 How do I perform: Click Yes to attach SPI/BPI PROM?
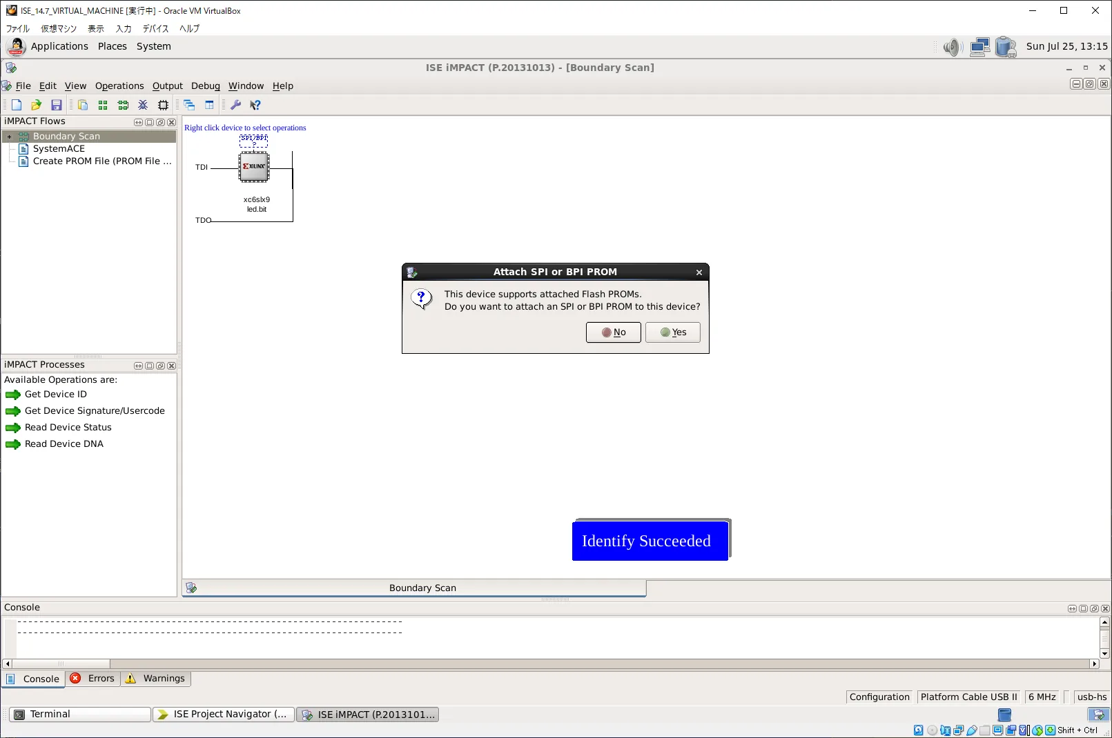point(673,332)
